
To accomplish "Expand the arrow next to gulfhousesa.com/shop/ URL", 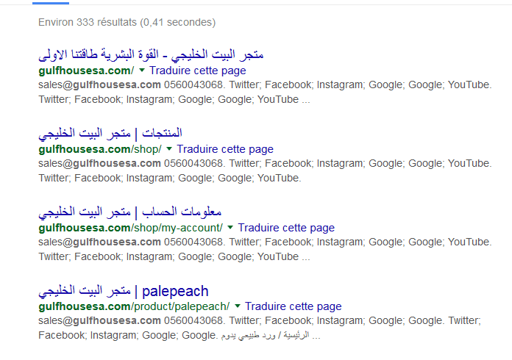I will point(168,150).
